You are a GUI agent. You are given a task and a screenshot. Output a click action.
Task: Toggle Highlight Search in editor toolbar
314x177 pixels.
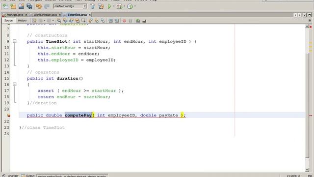pos(77,21)
